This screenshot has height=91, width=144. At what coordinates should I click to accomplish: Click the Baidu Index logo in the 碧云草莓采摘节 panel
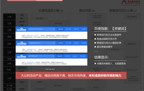click(x=21, y=56)
